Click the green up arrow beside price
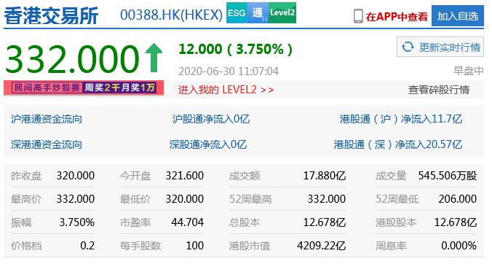492x272 pixels. (154, 58)
